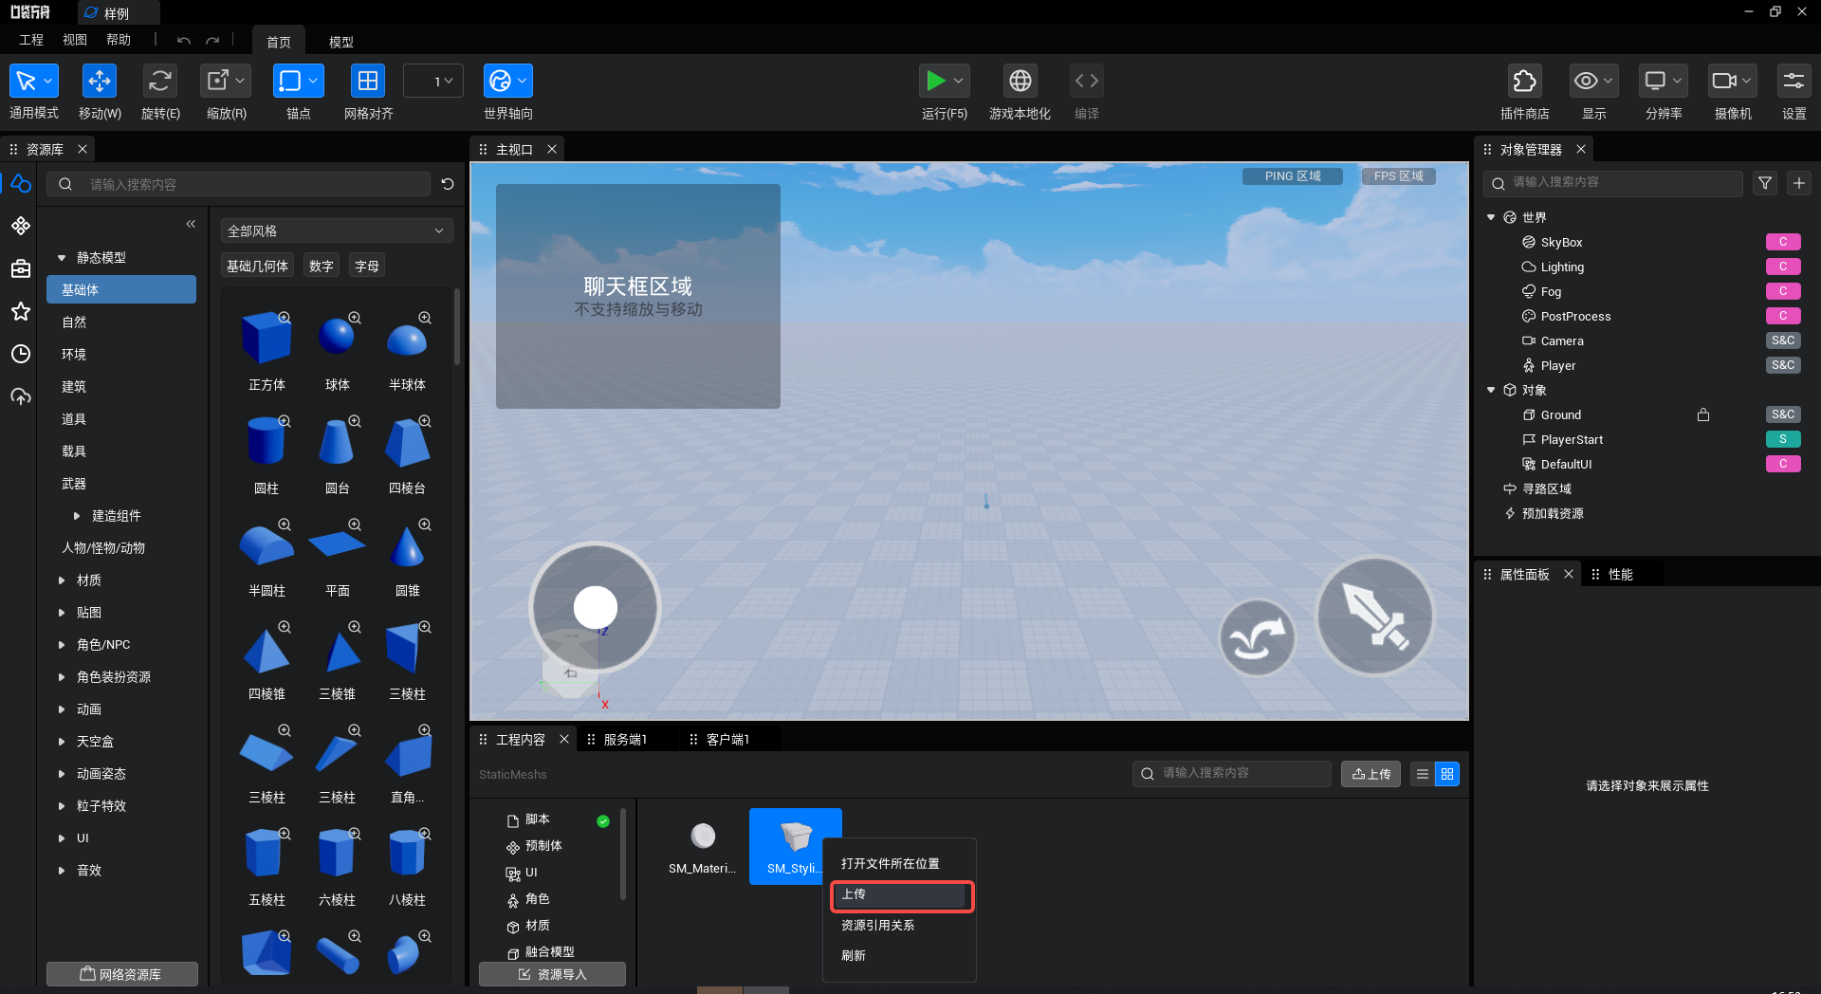Select 资源引用关系 in context menu

click(878, 925)
